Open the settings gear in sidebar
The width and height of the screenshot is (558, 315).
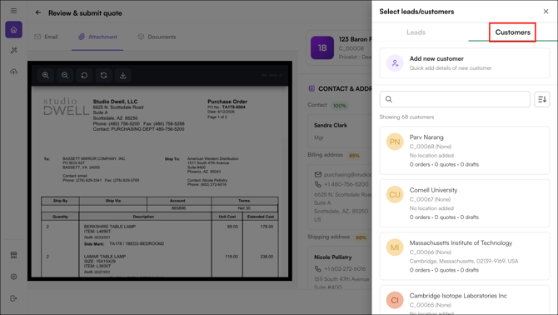[x=14, y=277]
